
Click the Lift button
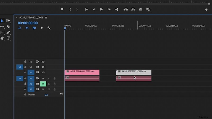[126, 9]
